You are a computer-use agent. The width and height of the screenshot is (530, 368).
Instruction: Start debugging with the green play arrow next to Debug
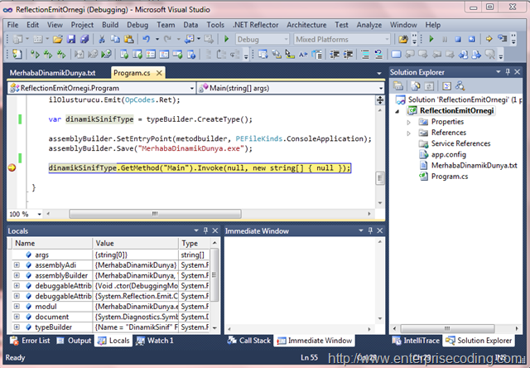226,39
